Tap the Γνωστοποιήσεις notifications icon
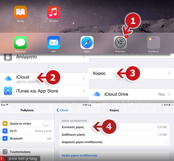Screen dimensions: 174x161 coord(5,152)
